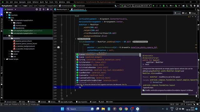Click the Stop app square icon
The image size is (200, 112).
[179, 6]
